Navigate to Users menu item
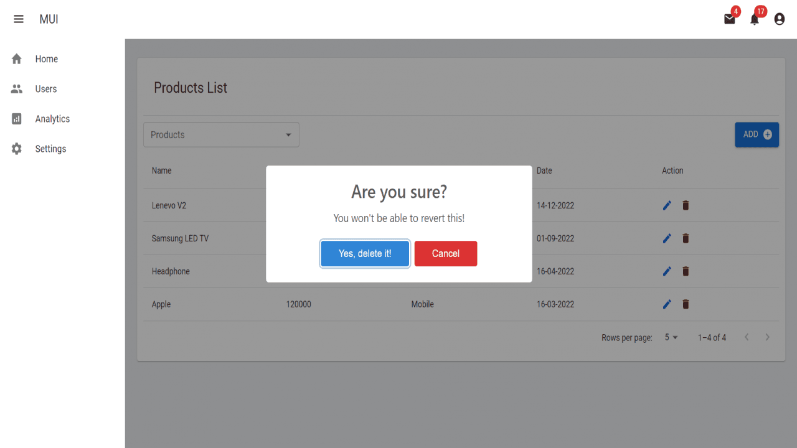The image size is (797, 448). pos(62,89)
